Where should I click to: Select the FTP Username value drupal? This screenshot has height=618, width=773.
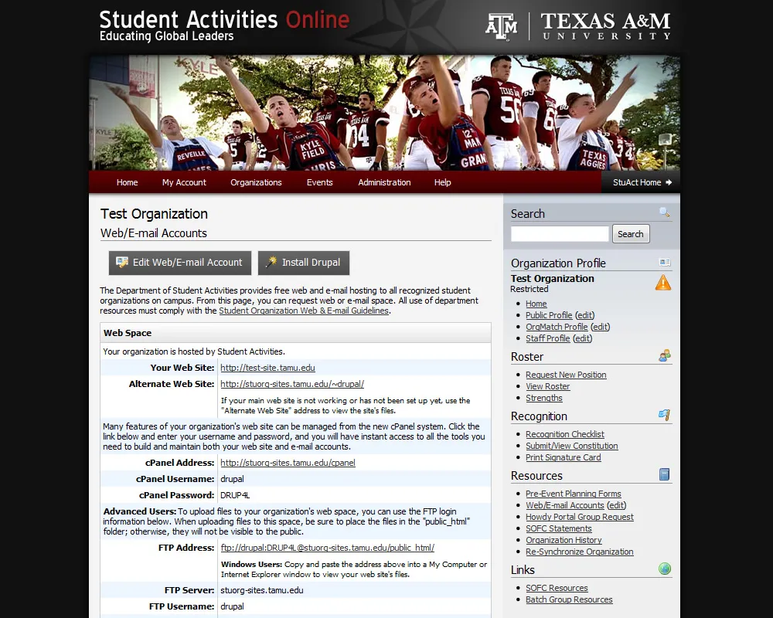point(232,606)
